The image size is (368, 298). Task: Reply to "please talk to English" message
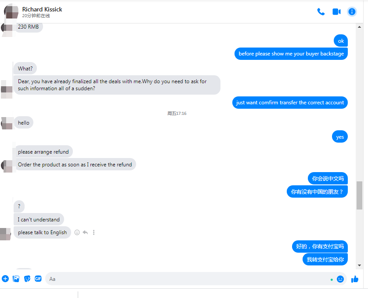coord(85,232)
